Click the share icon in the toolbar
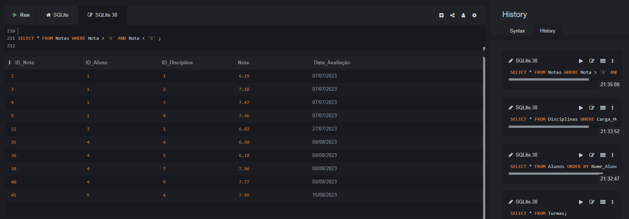 point(452,16)
